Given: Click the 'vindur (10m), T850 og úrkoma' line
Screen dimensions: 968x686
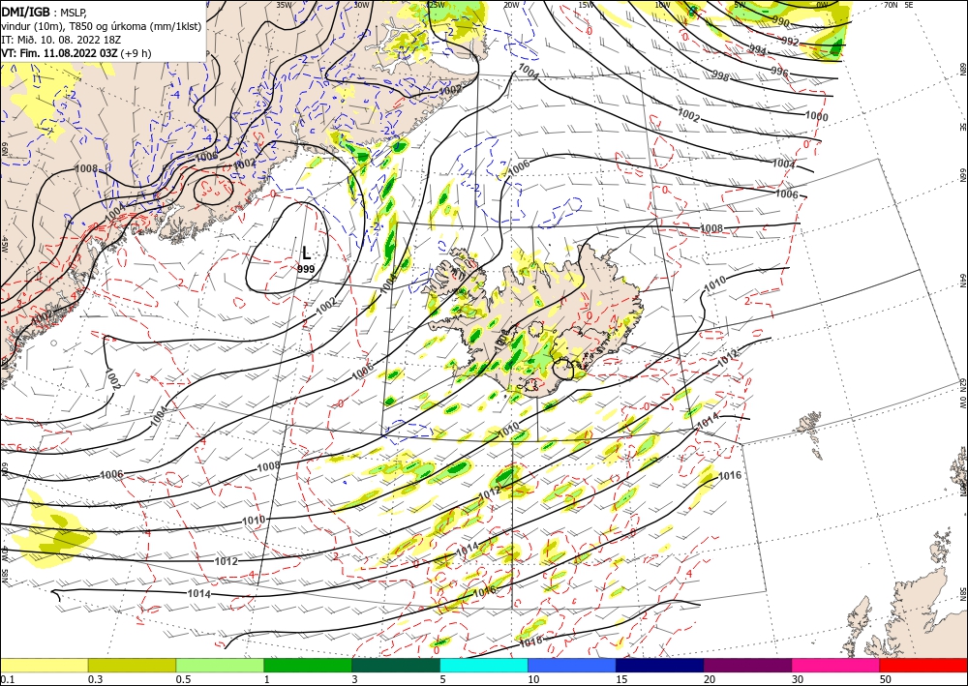Looking at the screenshot, I should click(x=102, y=26).
